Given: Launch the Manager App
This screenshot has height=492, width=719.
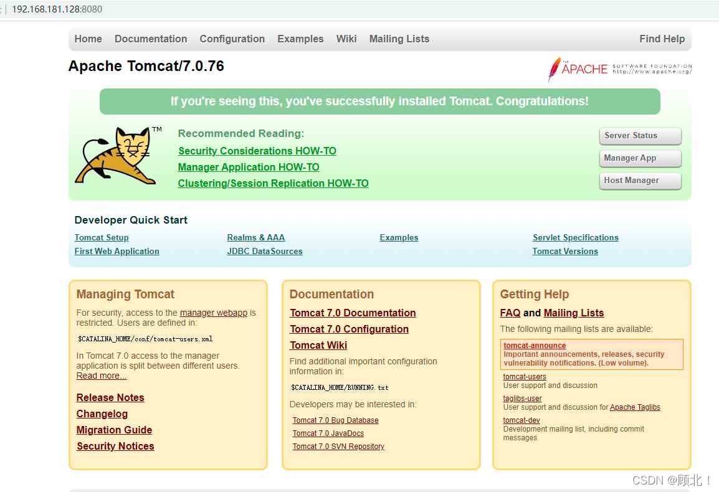Looking at the screenshot, I should pos(640,158).
